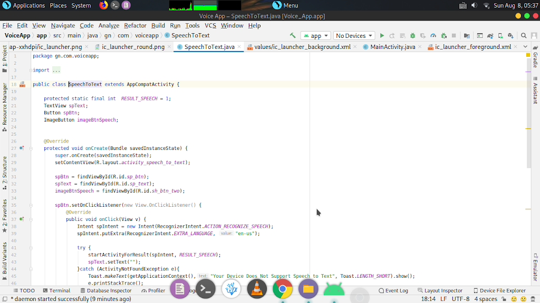This screenshot has width=540, height=303.
Task: Collapse onCreate method fold marker at line 27
Action: pos(31,148)
